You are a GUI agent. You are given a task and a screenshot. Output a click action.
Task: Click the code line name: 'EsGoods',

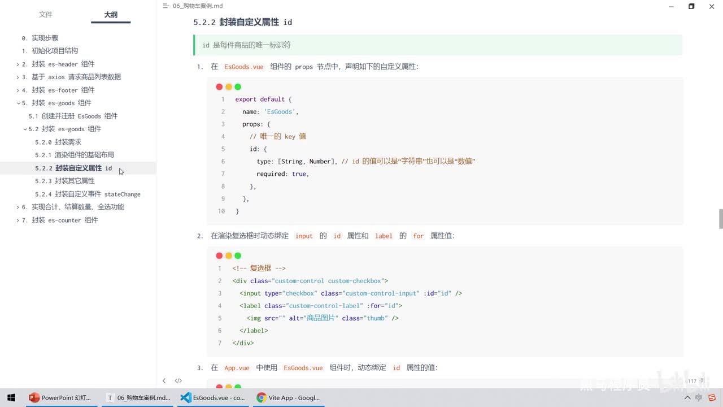click(271, 112)
